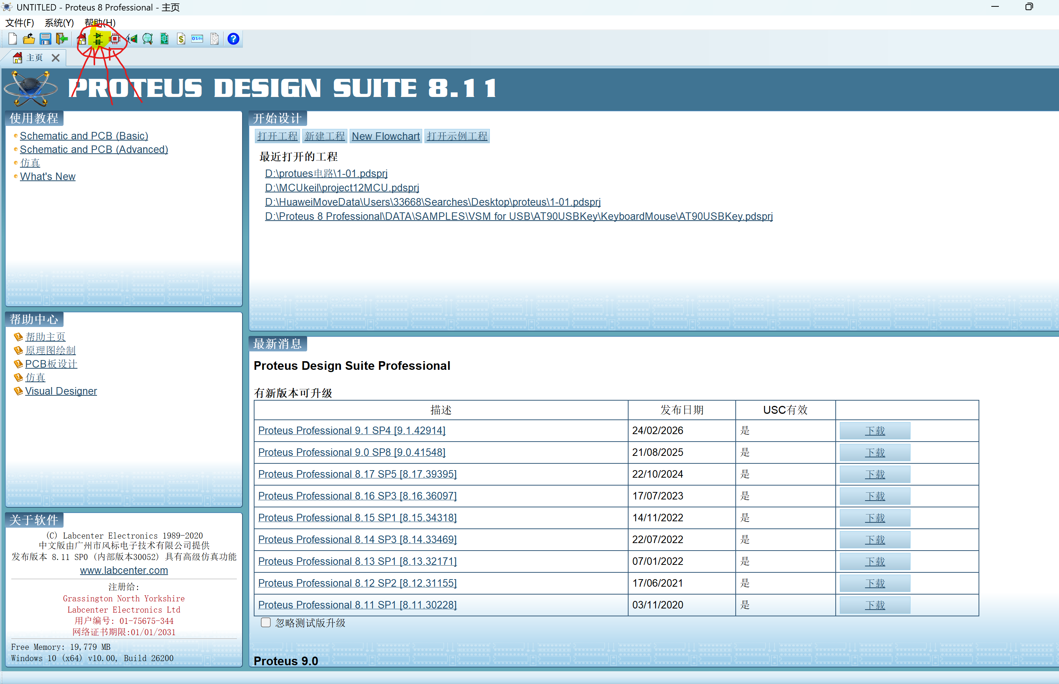Open Proteus Professional 8.16 SP3 release link
Screen dimensions: 1059x684
358,496
